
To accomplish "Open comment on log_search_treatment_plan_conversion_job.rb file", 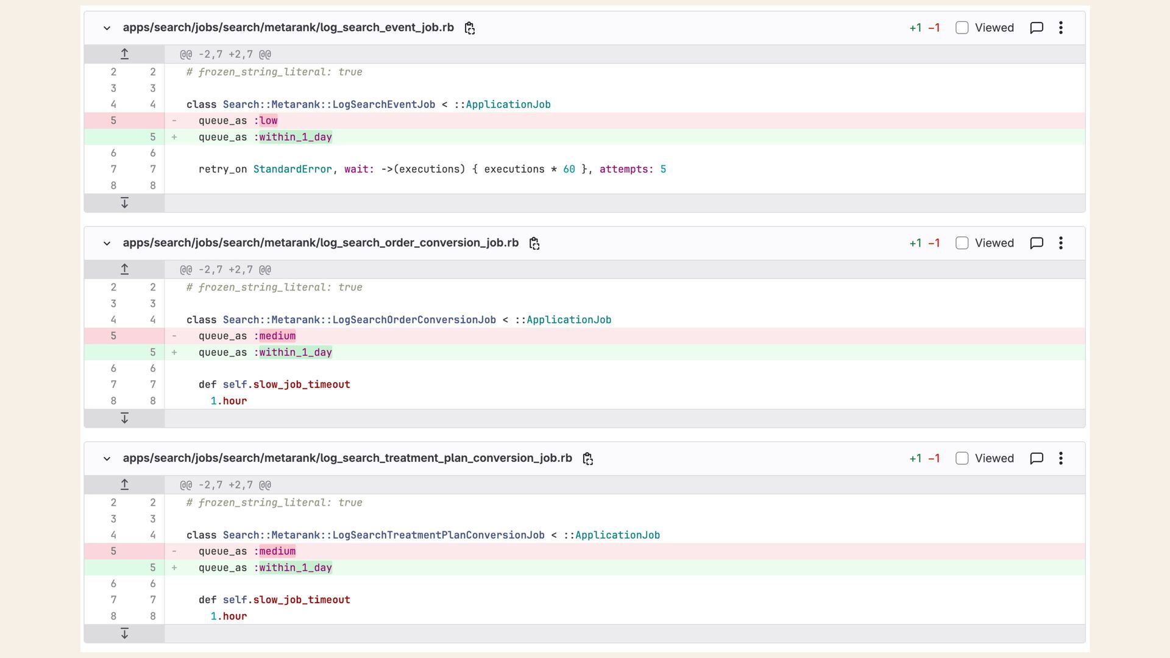I will coord(1037,458).
